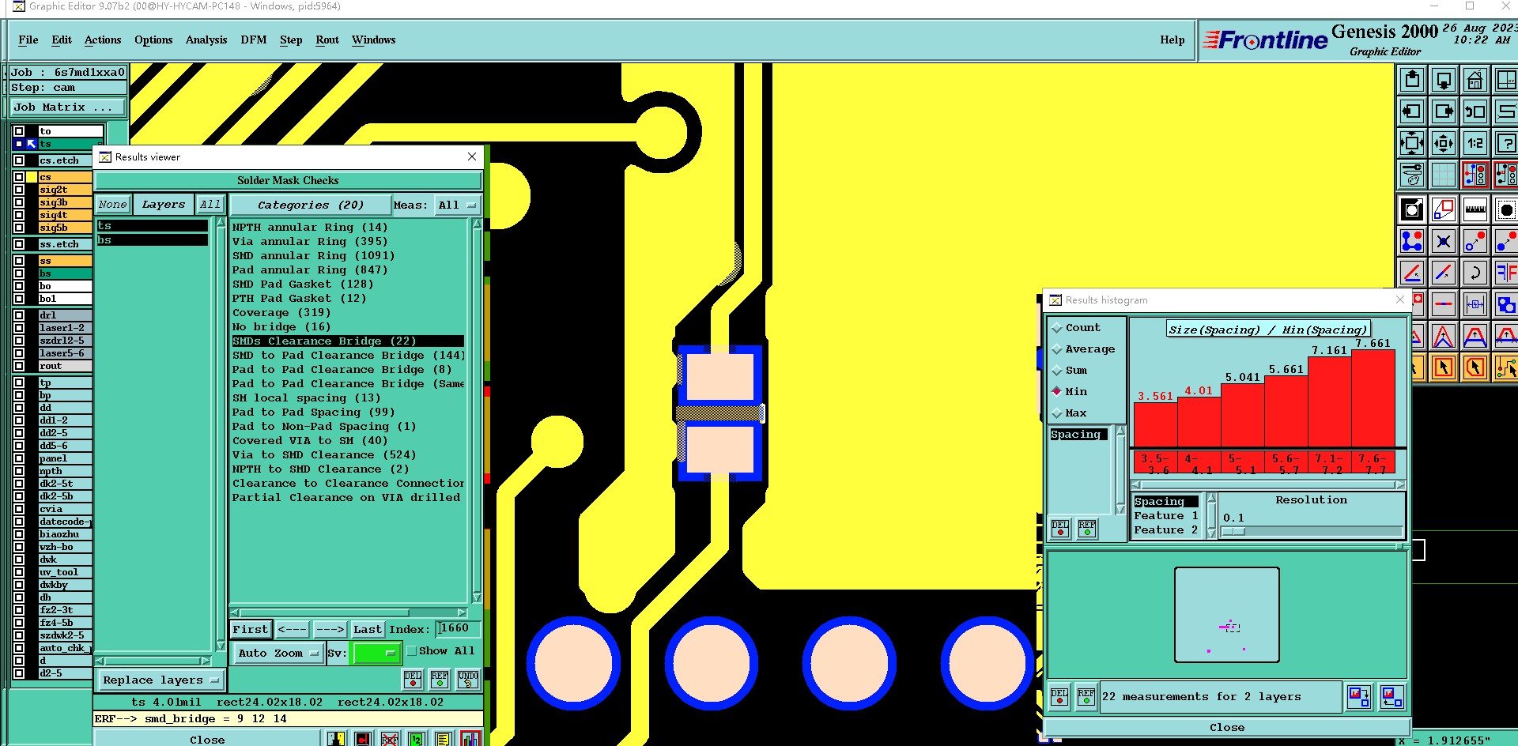
Task: Select SM local spacing (13) category
Action: (306, 398)
